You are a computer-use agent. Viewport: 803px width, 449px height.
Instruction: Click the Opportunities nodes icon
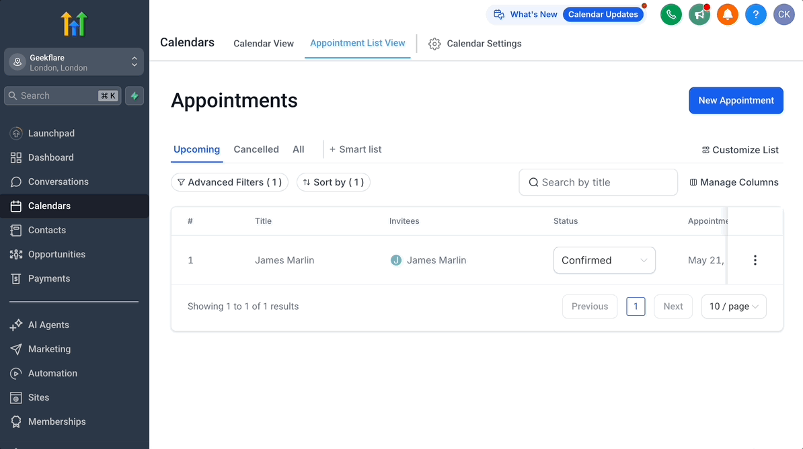coord(16,255)
